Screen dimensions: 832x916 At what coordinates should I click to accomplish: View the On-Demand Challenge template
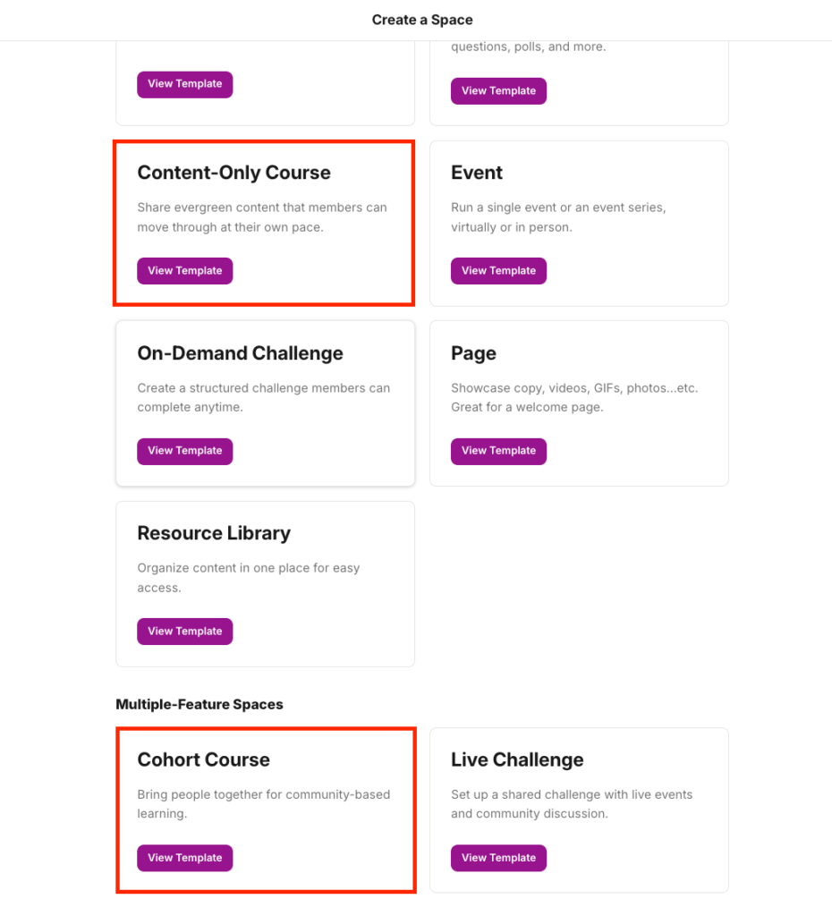[x=184, y=451]
